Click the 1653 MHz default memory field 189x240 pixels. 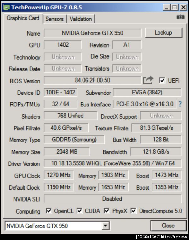click(x=113, y=187)
